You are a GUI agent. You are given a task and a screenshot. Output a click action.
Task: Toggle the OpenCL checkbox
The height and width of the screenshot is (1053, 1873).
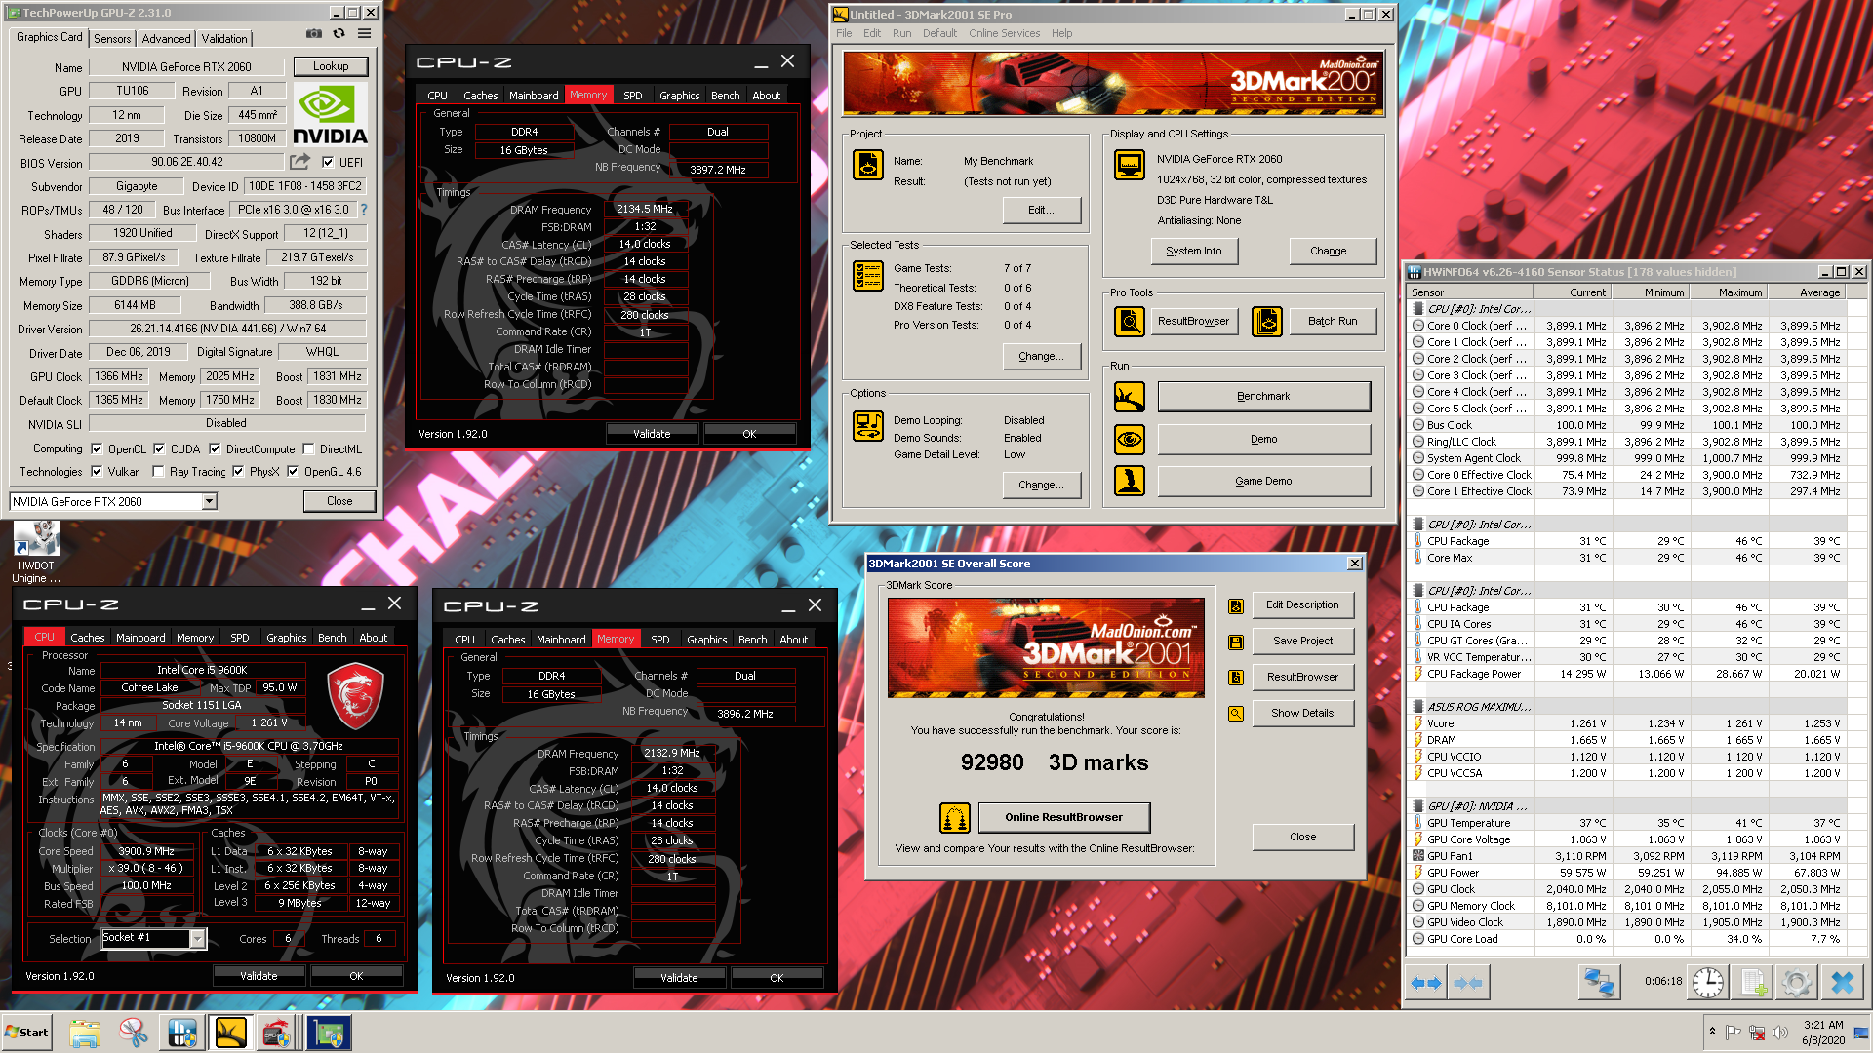(97, 449)
